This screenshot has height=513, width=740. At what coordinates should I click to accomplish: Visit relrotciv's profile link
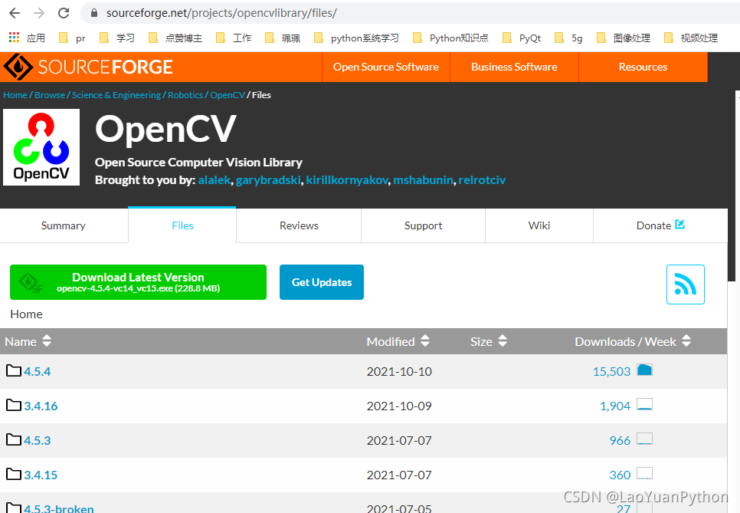tap(482, 180)
